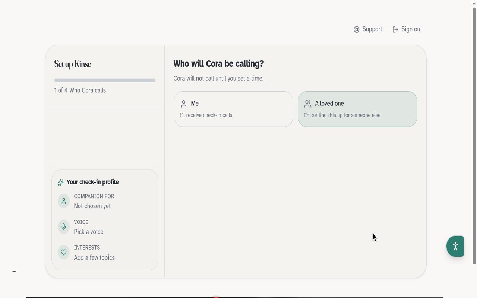Click the "Not chosen yet" companion value

pos(92,206)
